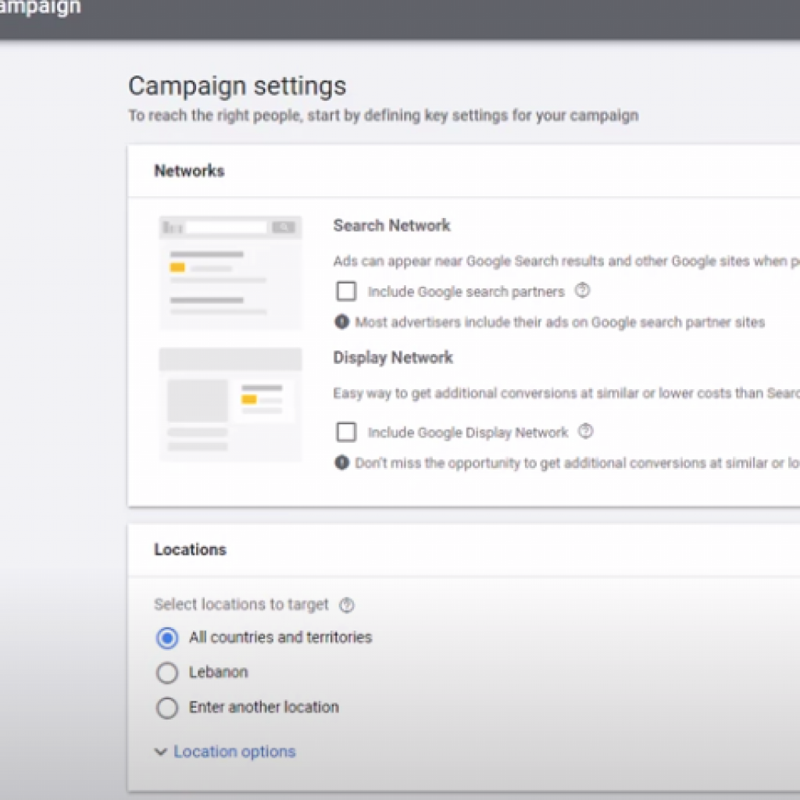Screen dimensions: 800x800
Task: Select the Lebanon location option
Action: [x=166, y=673]
